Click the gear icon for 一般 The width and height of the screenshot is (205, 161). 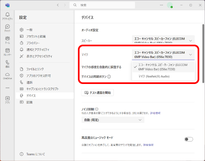tap(21, 29)
